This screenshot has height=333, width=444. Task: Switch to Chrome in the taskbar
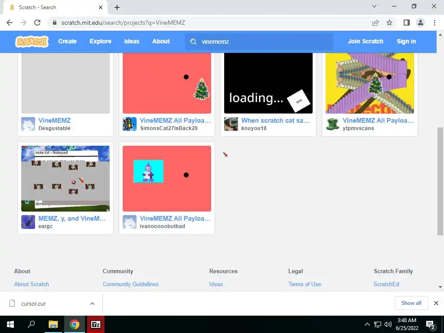point(75,324)
